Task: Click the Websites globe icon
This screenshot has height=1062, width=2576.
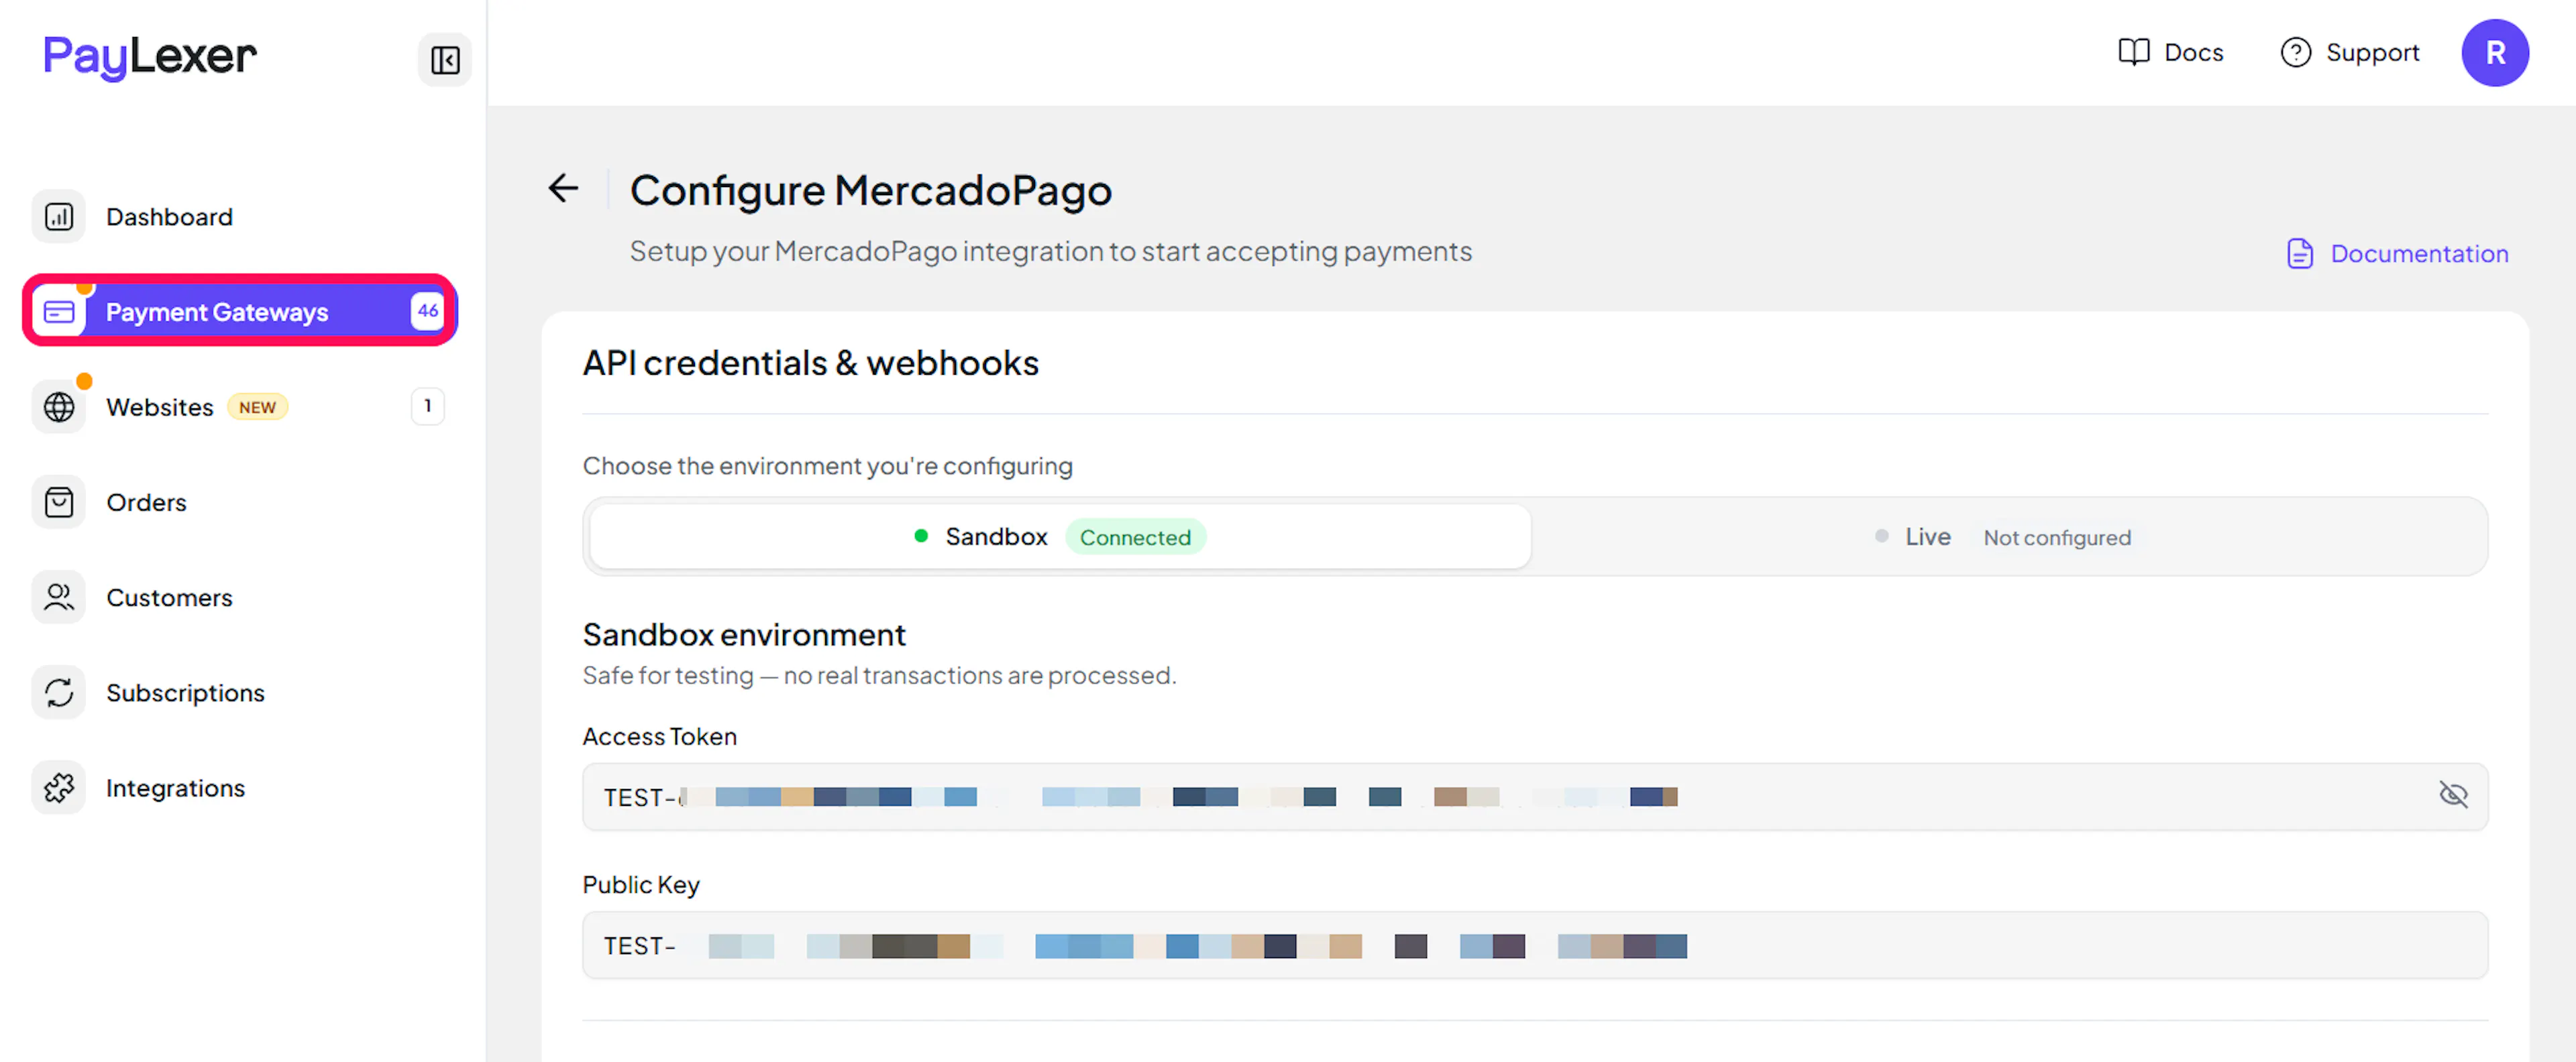Action: [59, 406]
